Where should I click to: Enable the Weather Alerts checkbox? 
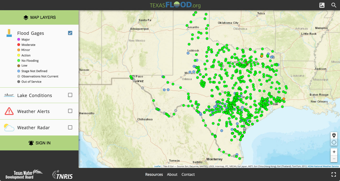coord(70,111)
